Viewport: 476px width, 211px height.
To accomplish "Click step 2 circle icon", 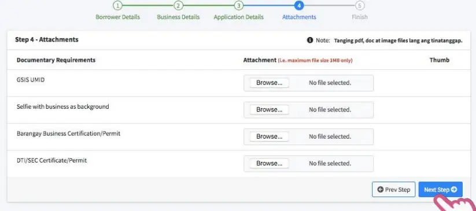I will pyautogui.click(x=178, y=5).
